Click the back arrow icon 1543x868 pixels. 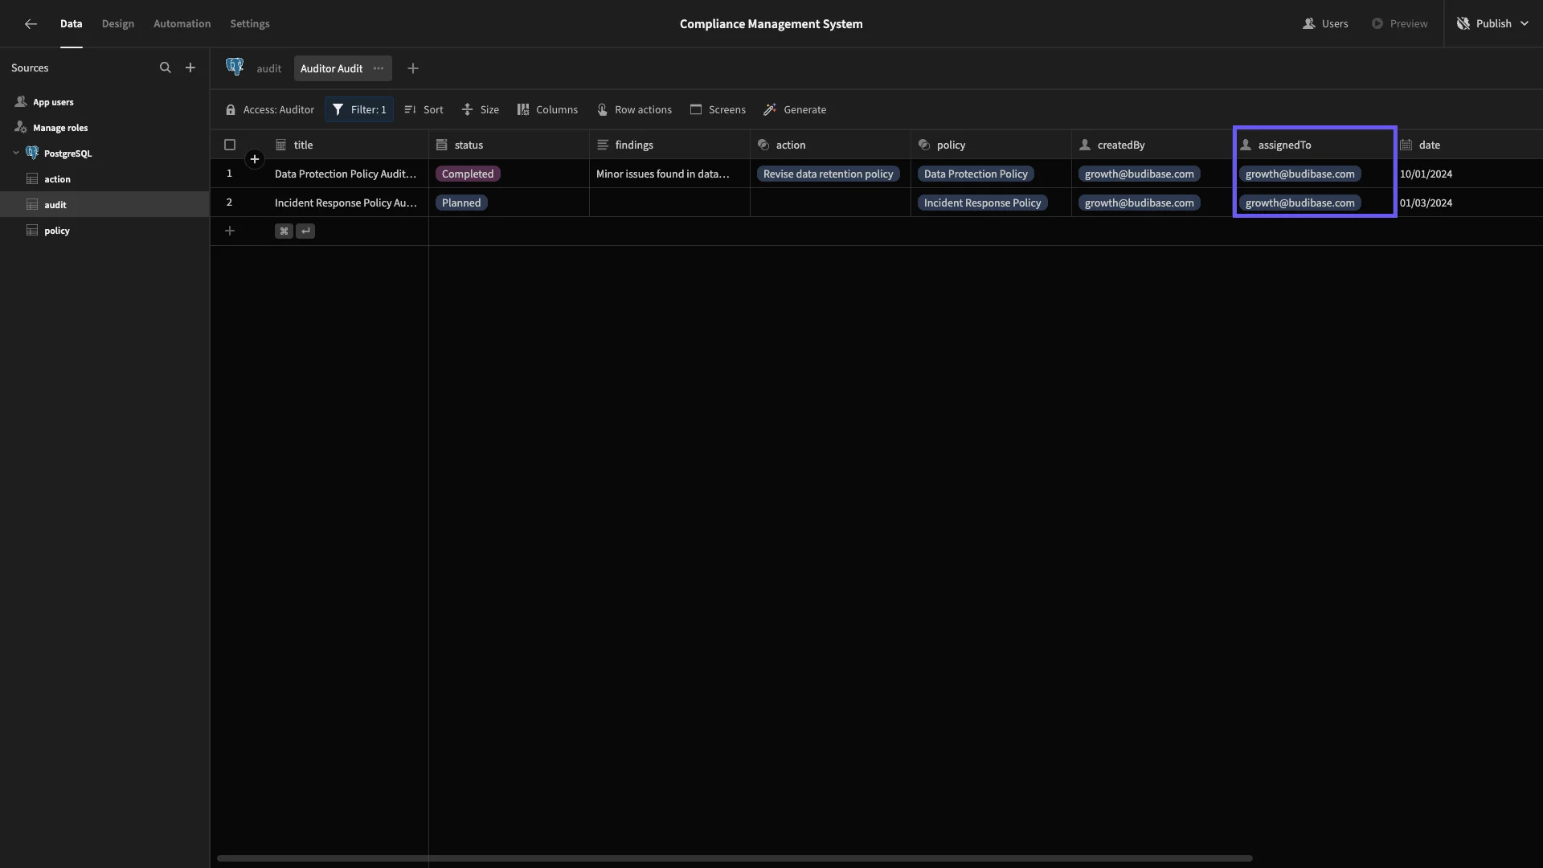pos(31,24)
